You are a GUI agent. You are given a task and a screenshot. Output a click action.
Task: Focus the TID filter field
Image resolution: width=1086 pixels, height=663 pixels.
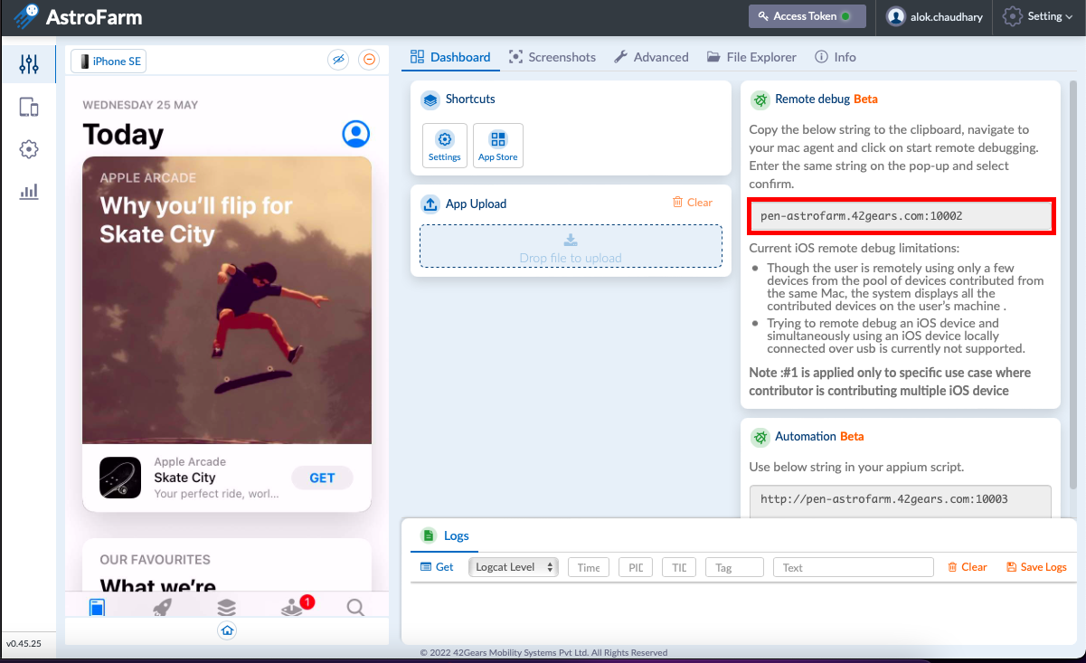pos(679,567)
